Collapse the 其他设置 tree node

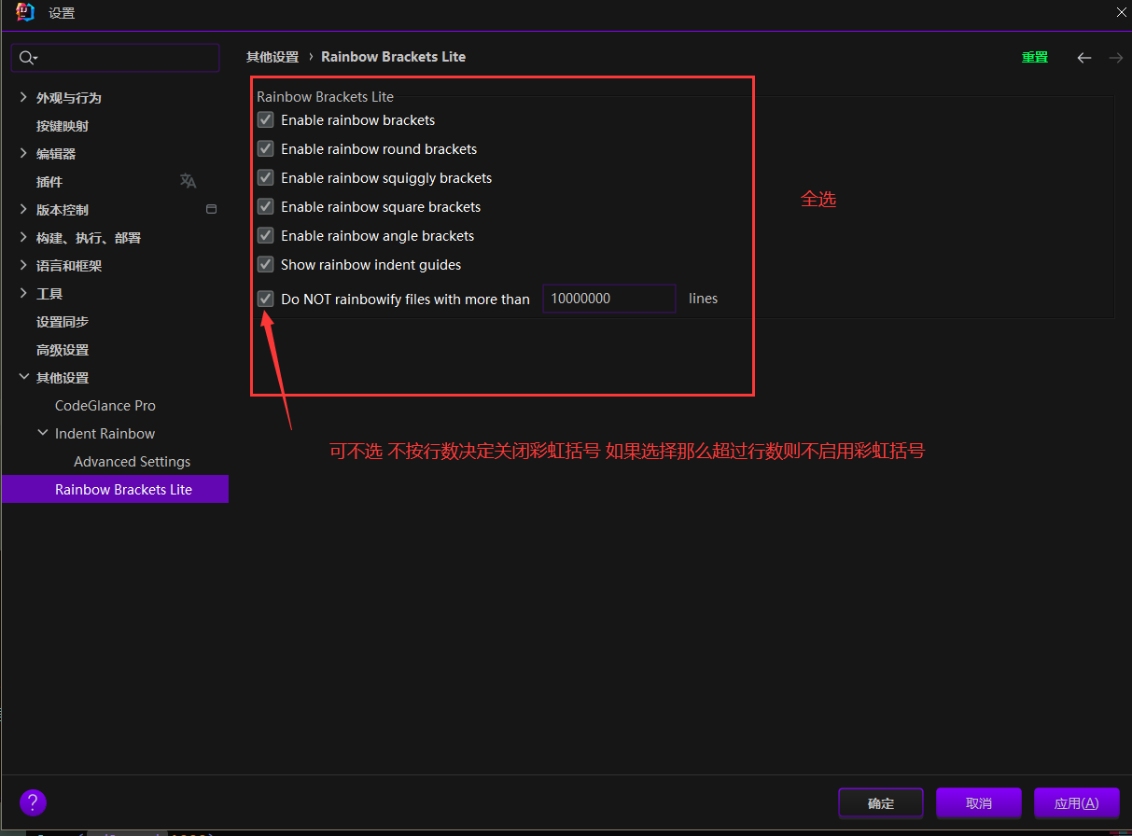tap(23, 377)
